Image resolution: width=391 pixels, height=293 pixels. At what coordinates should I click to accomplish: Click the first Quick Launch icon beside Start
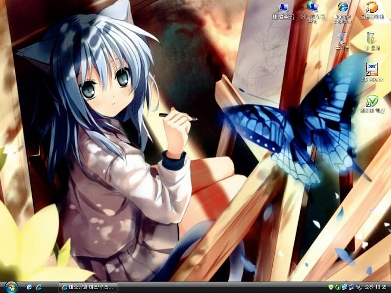coord(29,287)
